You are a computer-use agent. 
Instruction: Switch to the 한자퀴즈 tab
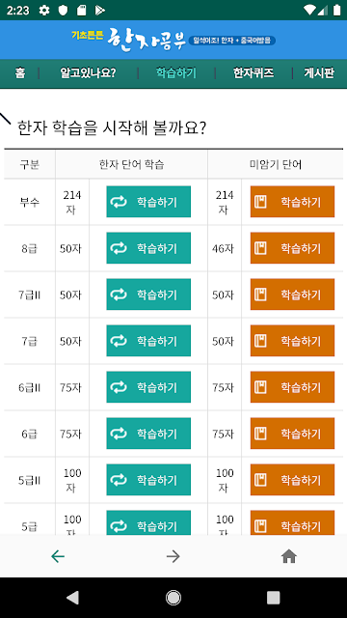[x=254, y=73]
